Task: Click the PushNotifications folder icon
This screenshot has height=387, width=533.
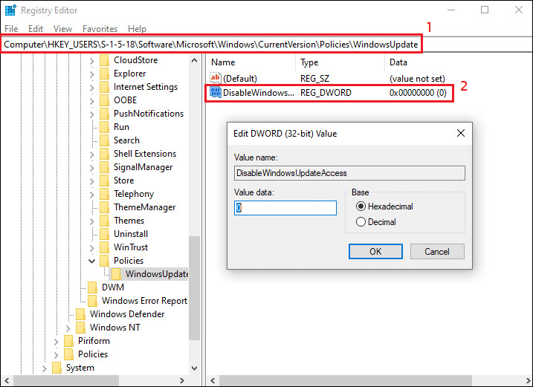Action: tap(104, 114)
